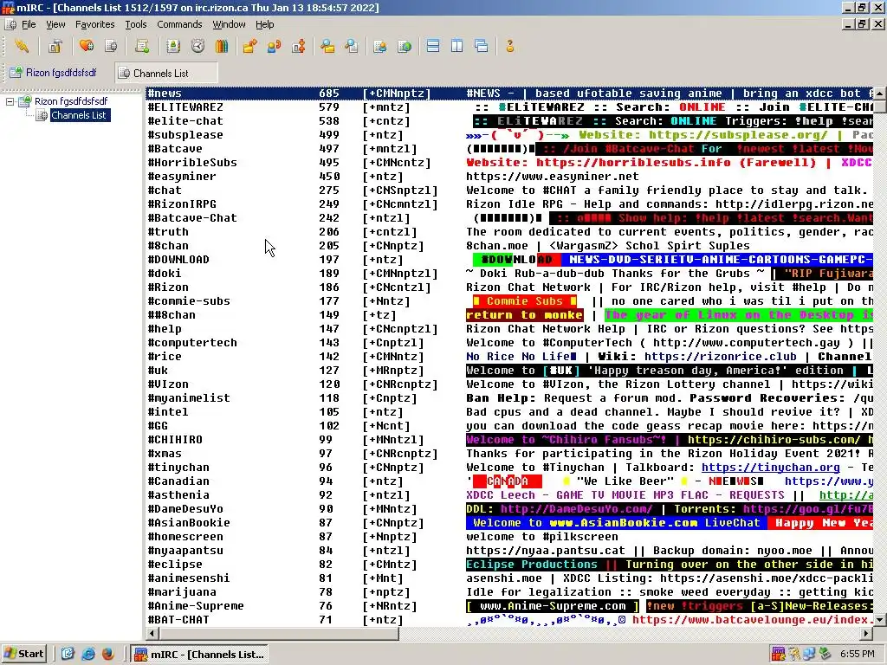Open the Colors books icon
The height and width of the screenshot is (665, 887).
coord(222,46)
